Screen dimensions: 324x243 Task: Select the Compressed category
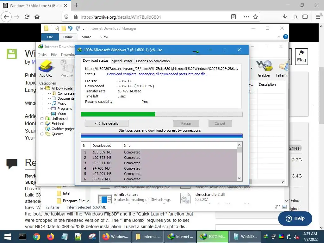(66, 93)
